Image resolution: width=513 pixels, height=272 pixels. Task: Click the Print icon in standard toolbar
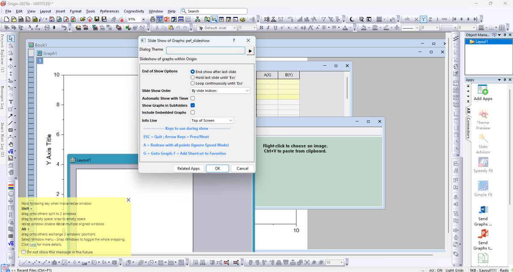[153, 19]
